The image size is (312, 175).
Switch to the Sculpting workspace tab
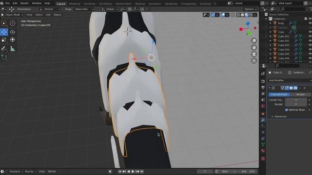[89, 4]
